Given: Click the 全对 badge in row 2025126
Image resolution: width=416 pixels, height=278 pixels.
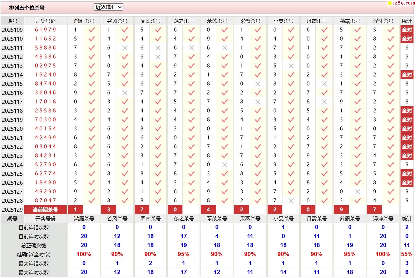Looking at the screenshot, I should tap(407, 183).
